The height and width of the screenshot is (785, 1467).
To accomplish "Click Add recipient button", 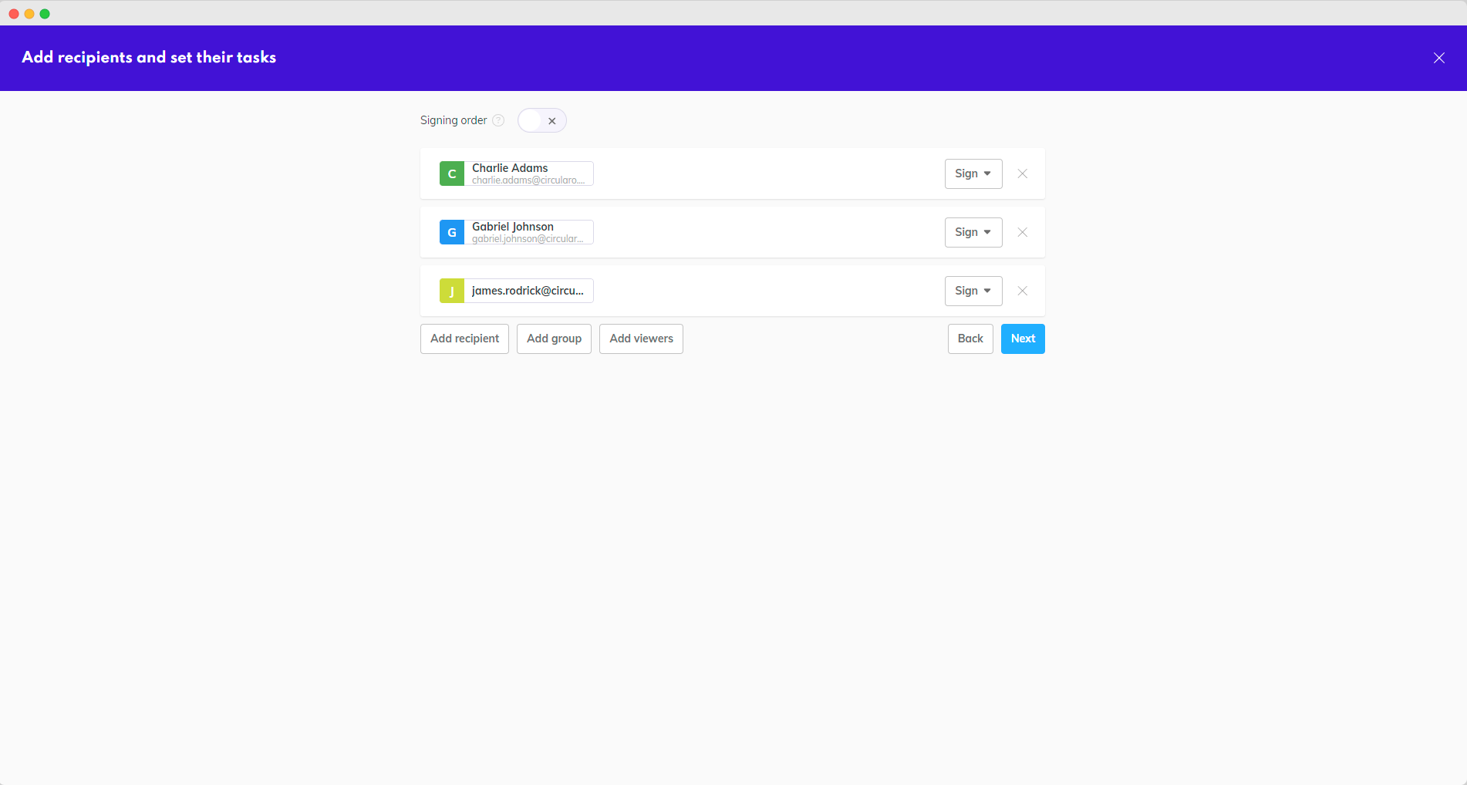I will coord(464,339).
